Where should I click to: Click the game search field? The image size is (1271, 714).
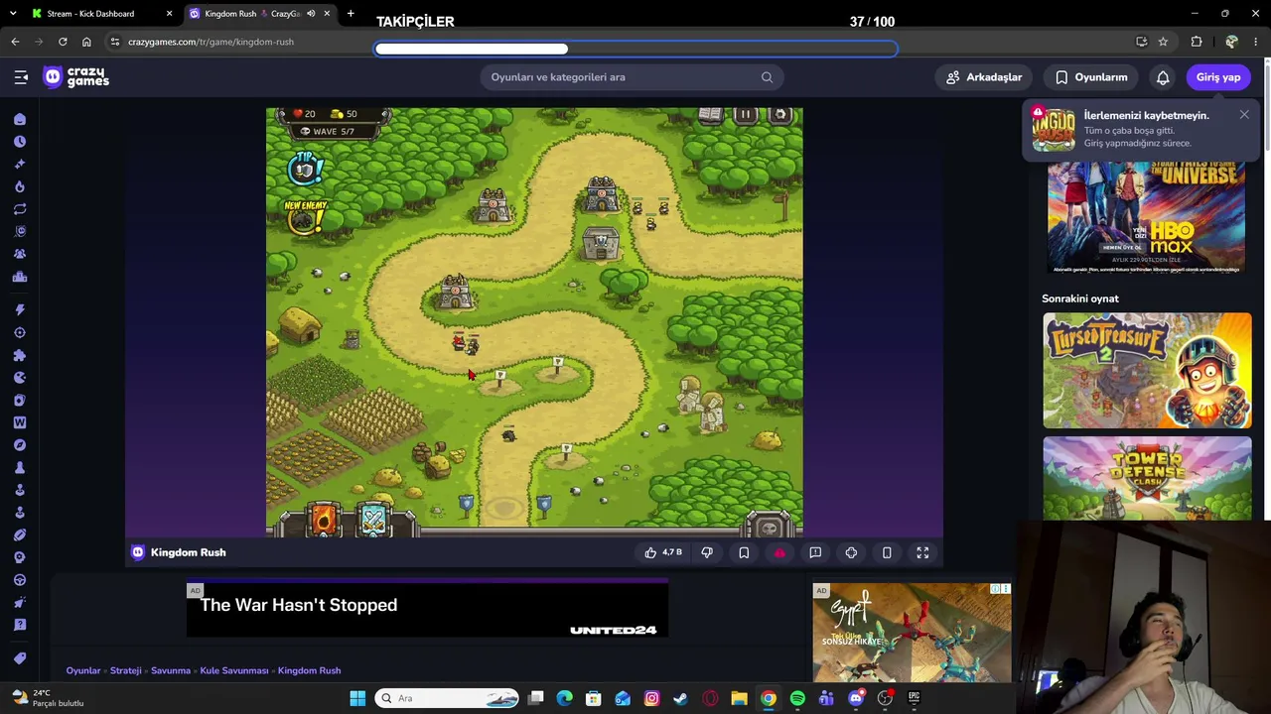[x=632, y=77]
